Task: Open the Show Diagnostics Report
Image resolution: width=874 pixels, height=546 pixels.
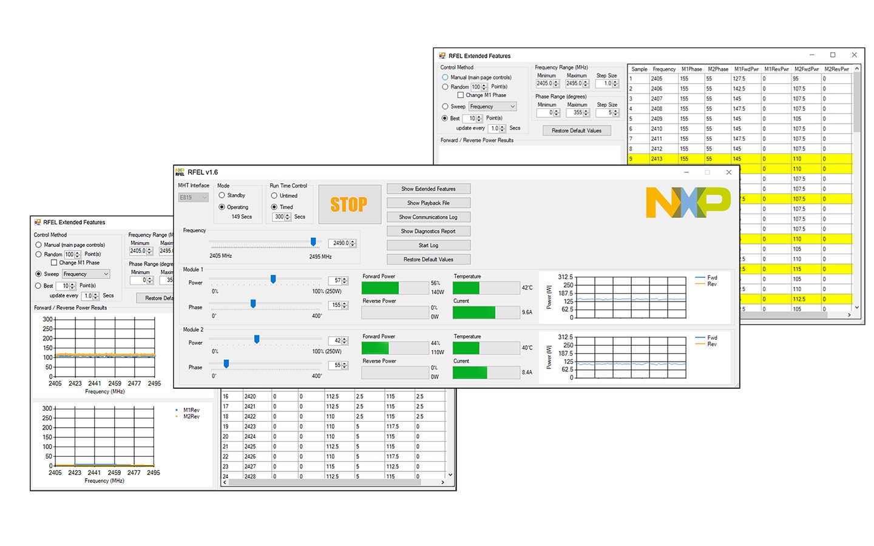Action: [428, 231]
